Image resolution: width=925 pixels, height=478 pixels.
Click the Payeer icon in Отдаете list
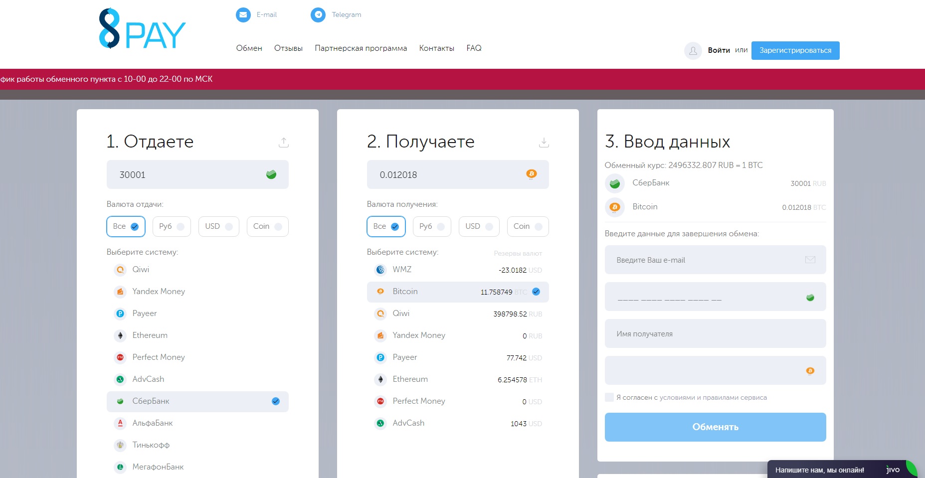click(120, 314)
